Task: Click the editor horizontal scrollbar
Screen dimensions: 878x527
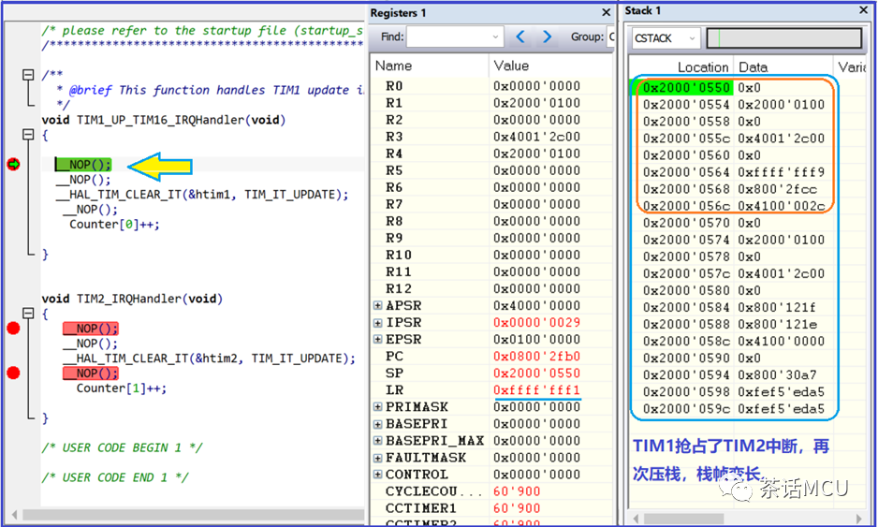Action: 193,514
